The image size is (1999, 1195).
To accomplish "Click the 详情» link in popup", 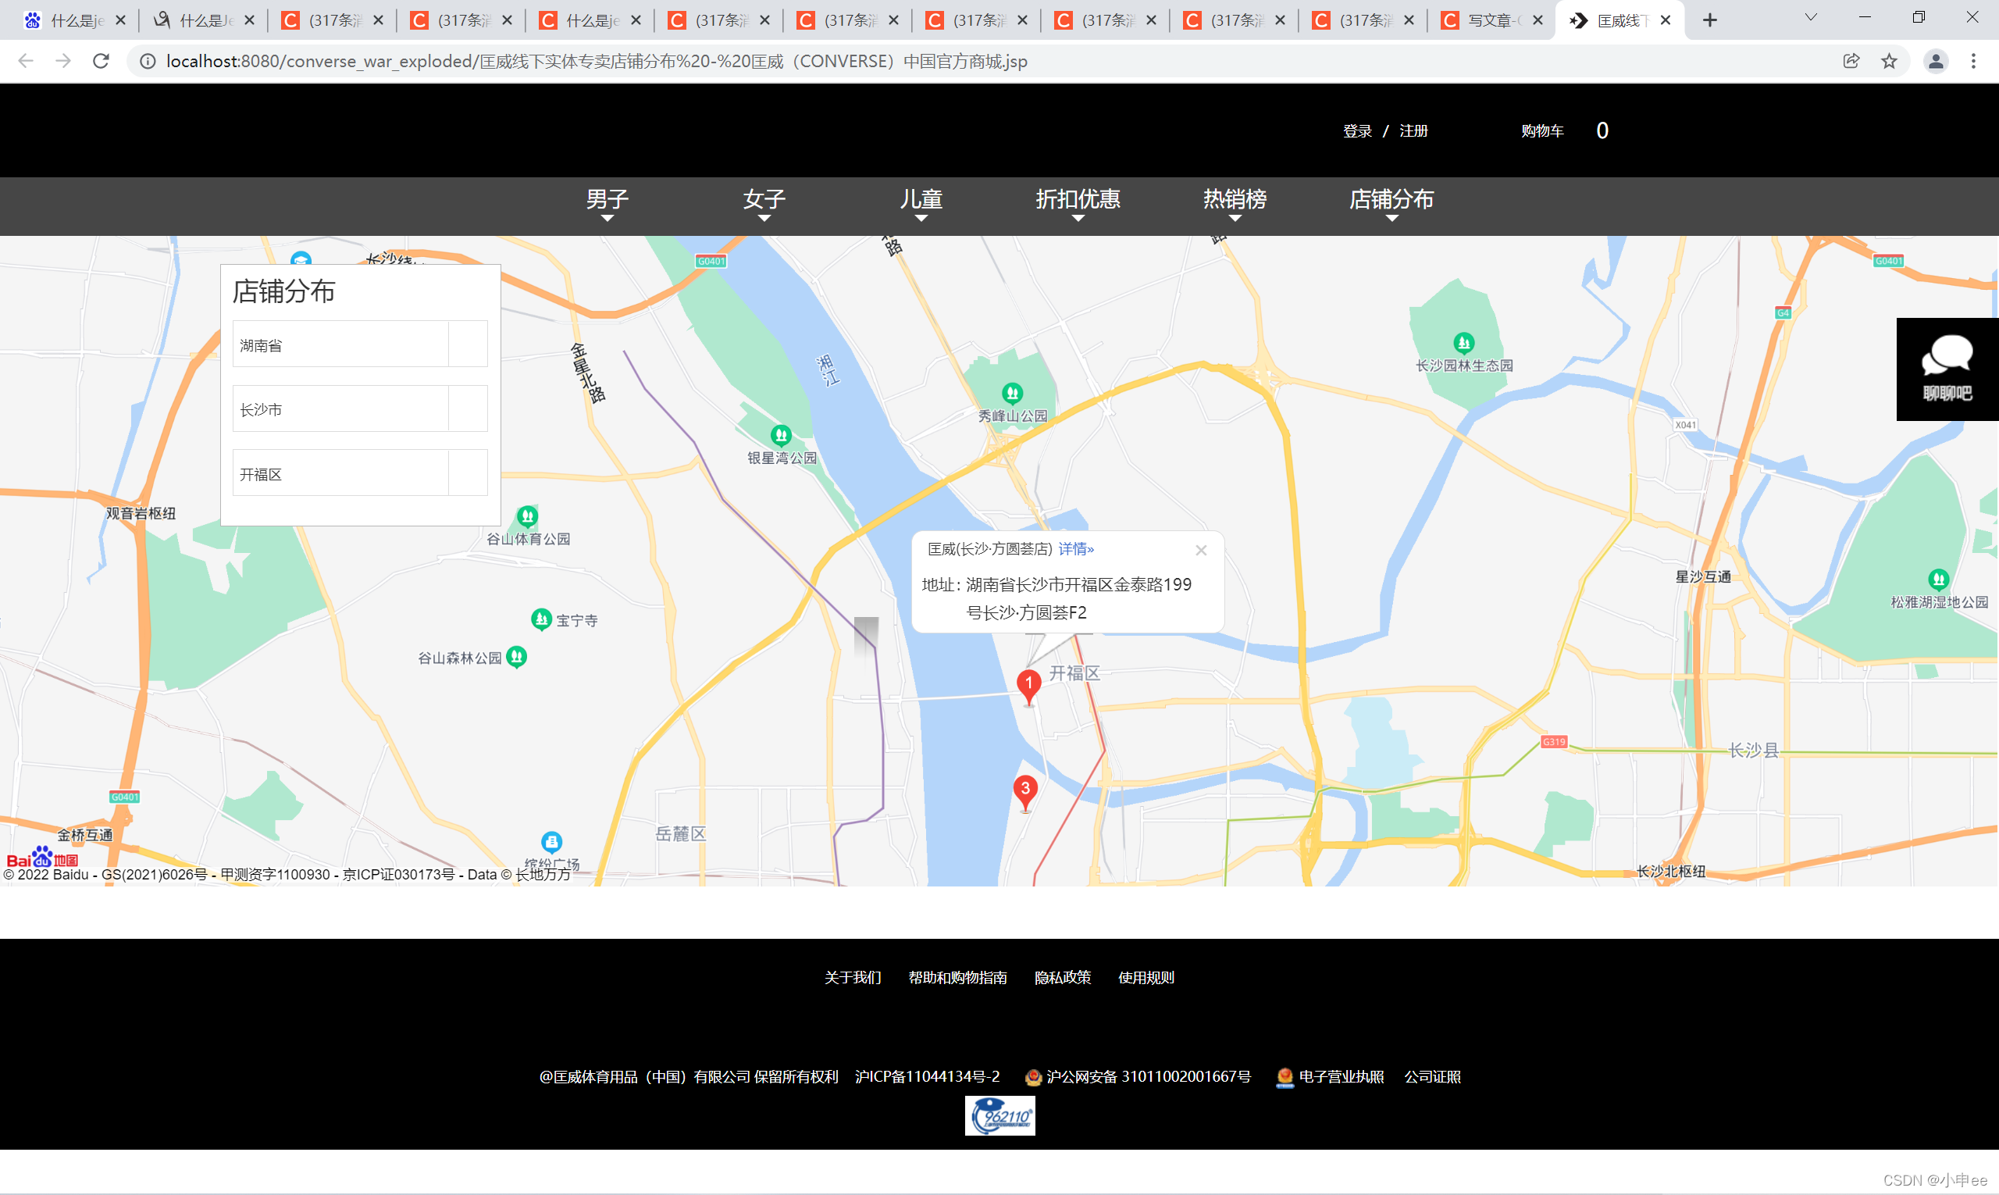I will point(1075,549).
